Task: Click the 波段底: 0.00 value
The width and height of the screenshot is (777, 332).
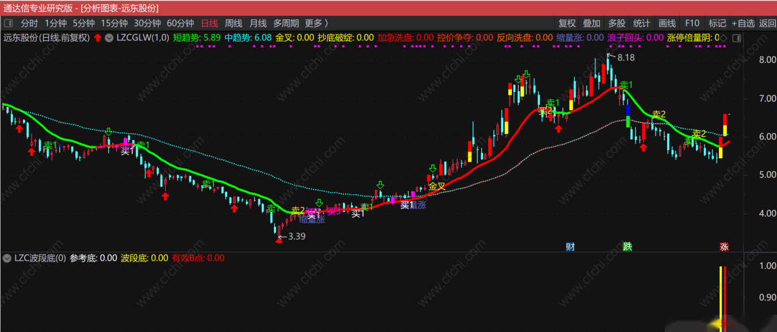Action: (x=144, y=258)
